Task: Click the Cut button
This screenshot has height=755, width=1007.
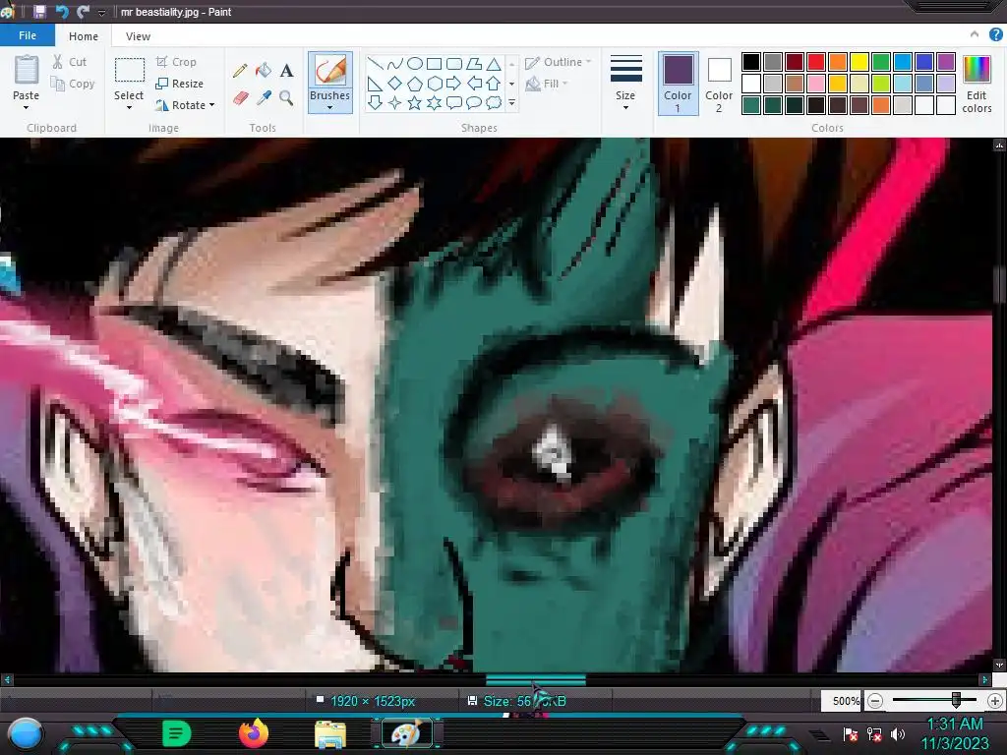Action: (x=70, y=62)
